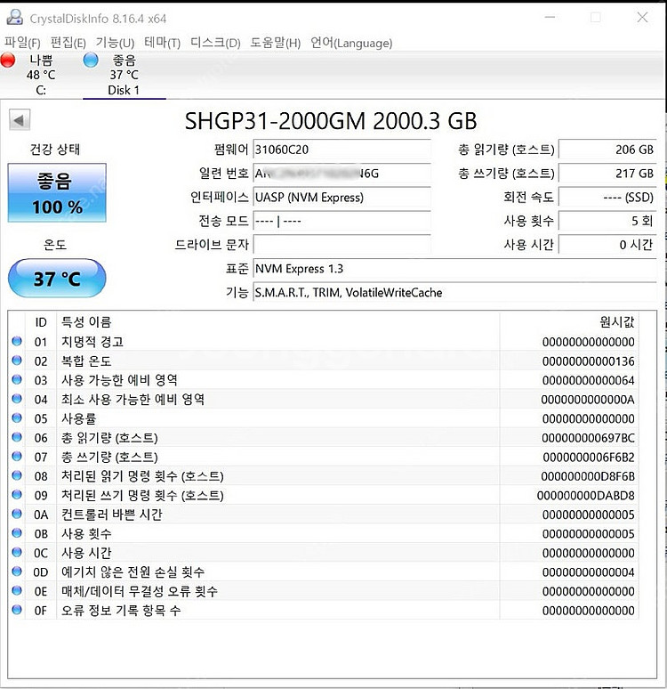Click the 원시값 column header
Screen dimensions: 667x689
click(569, 322)
